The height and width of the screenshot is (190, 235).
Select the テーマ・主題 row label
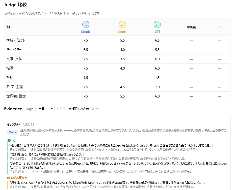[15, 87]
